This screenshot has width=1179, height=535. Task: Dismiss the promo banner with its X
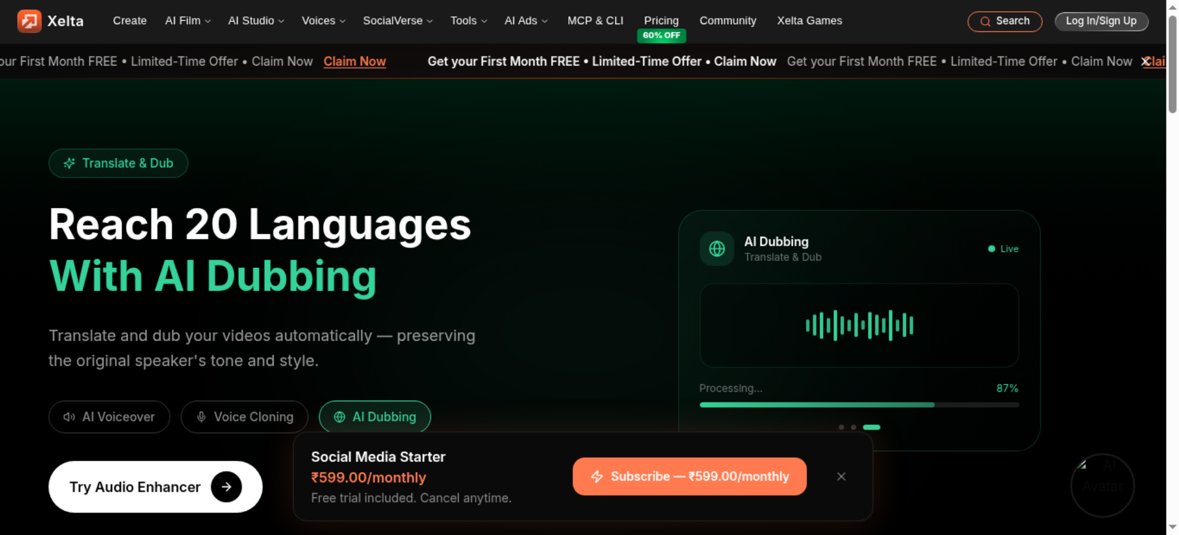[x=1145, y=61]
